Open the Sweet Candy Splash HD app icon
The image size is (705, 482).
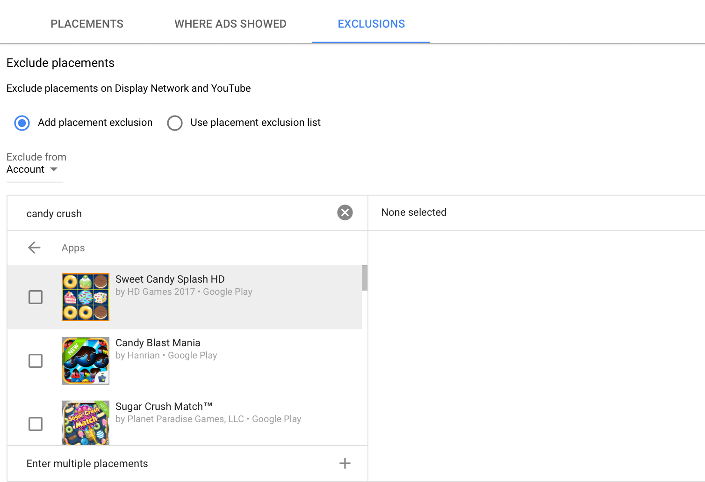(86, 297)
